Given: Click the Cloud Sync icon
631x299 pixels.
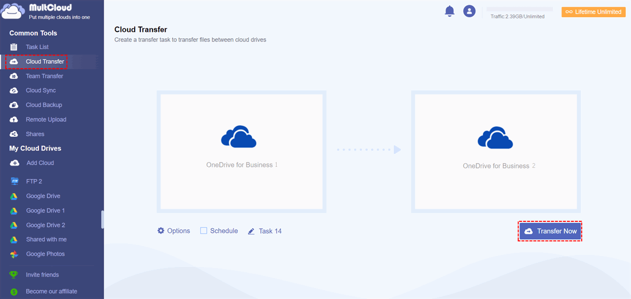Looking at the screenshot, I should 14,91.
